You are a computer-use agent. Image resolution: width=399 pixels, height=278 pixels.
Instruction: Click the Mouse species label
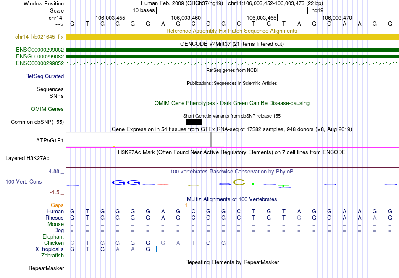[x=55, y=224]
